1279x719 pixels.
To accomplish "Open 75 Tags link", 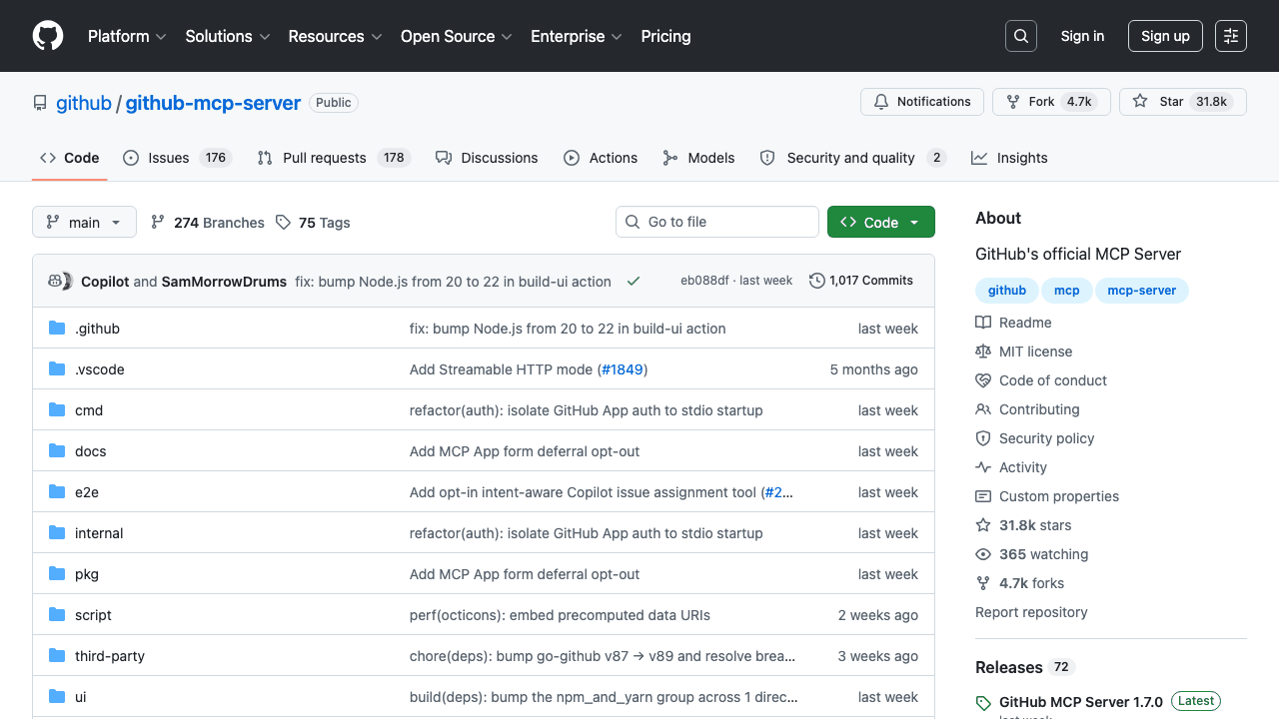I will pos(313,223).
